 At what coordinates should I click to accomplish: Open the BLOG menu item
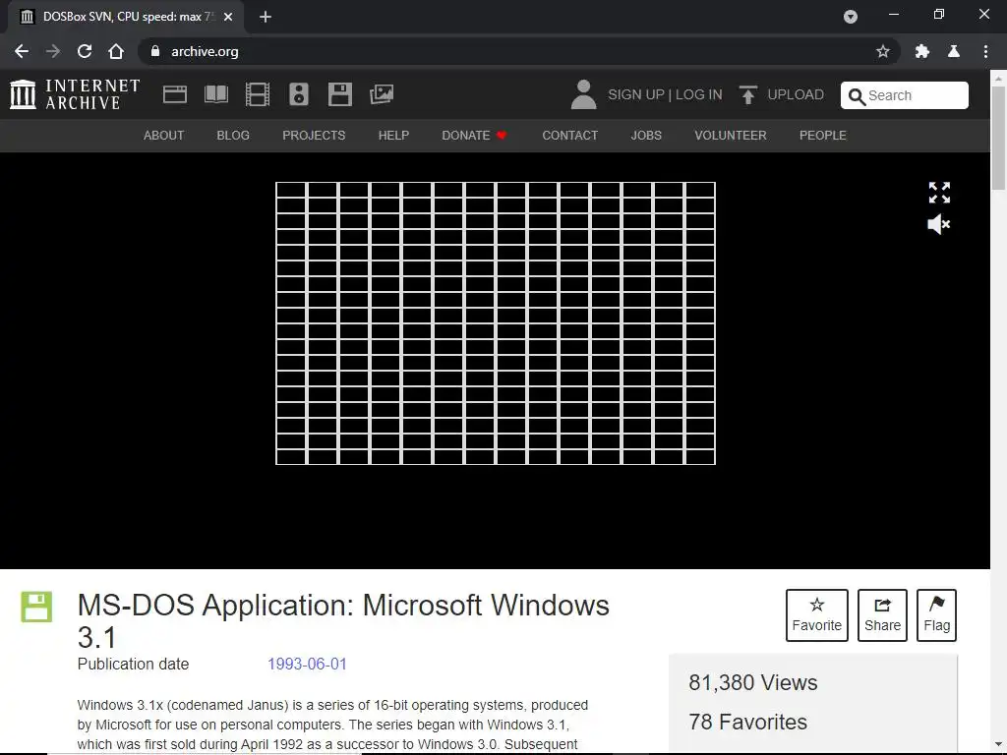pos(233,136)
